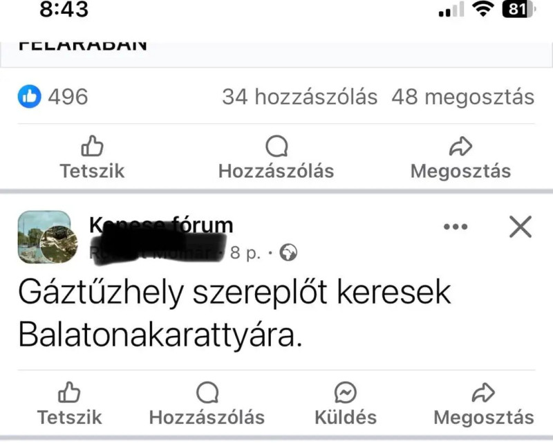Open the Gáztűzhely szereplőt keresek post text
The height and width of the screenshot is (446, 553).
coord(234,313)
